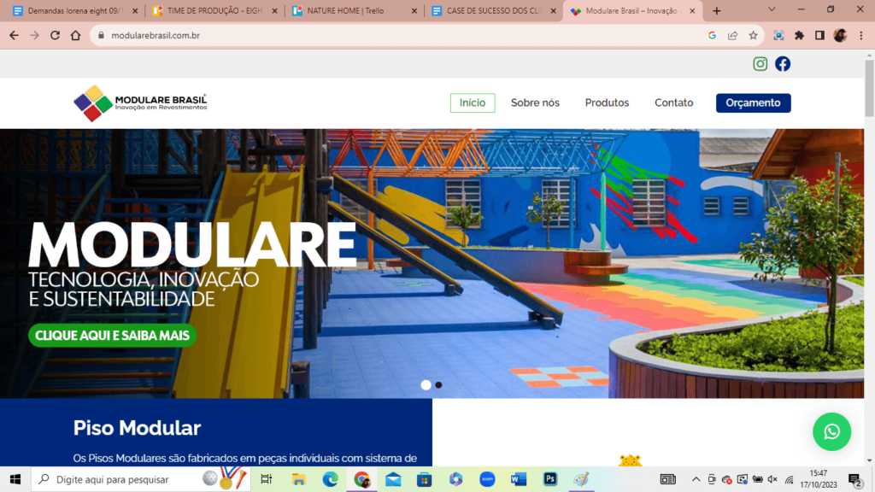Open Photoshop from the taskbar
Screen dimensions: 875x492
(549, 479)
